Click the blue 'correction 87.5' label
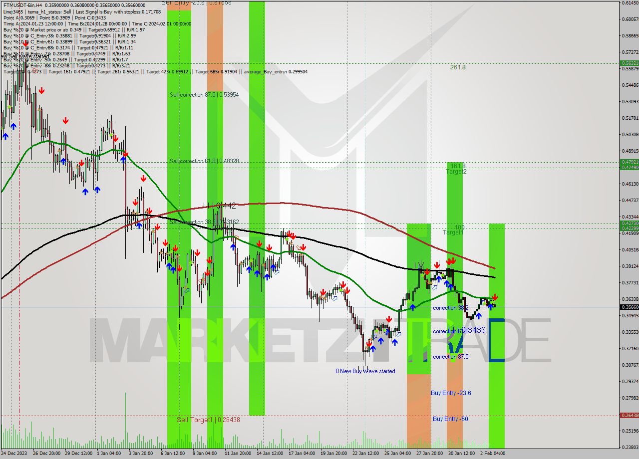This screenshot has width=639, height=459. [451, 357]
